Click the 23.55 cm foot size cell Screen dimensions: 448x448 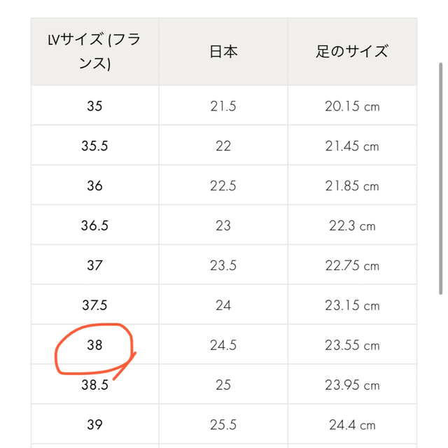352,344
